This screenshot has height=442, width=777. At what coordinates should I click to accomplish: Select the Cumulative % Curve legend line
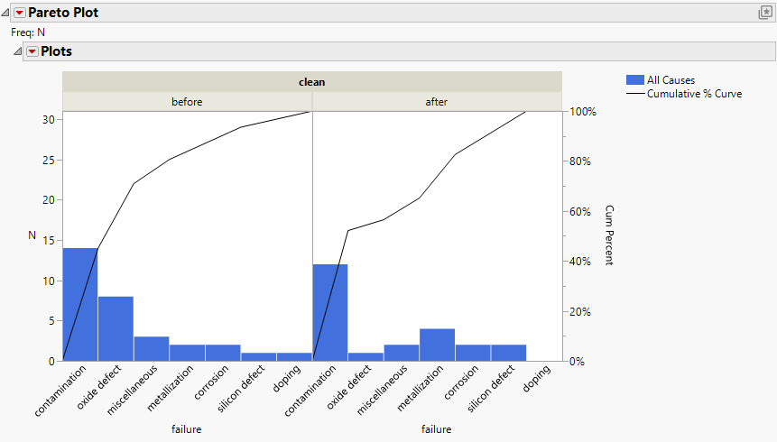(x=634, y=94)
